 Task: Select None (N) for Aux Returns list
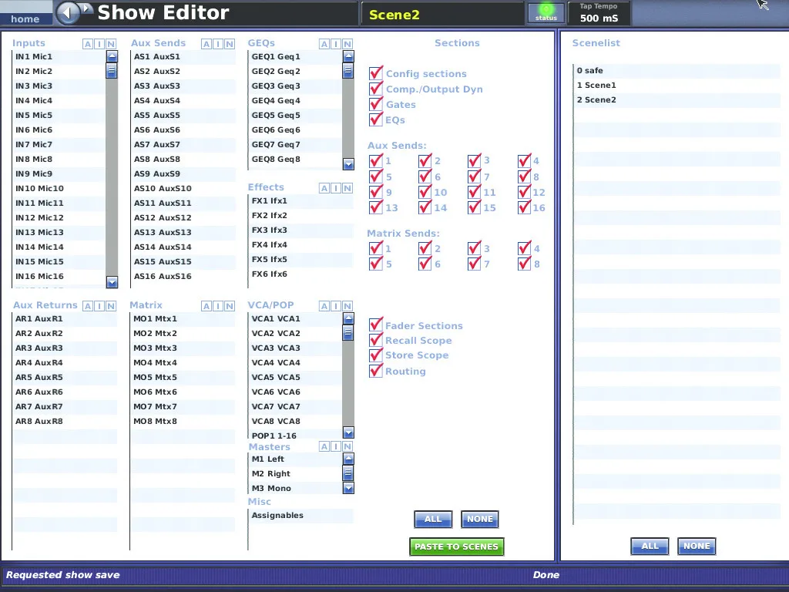pos(111,306)
